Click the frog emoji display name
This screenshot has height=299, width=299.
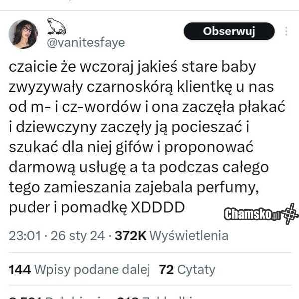[x=57, y=26]
